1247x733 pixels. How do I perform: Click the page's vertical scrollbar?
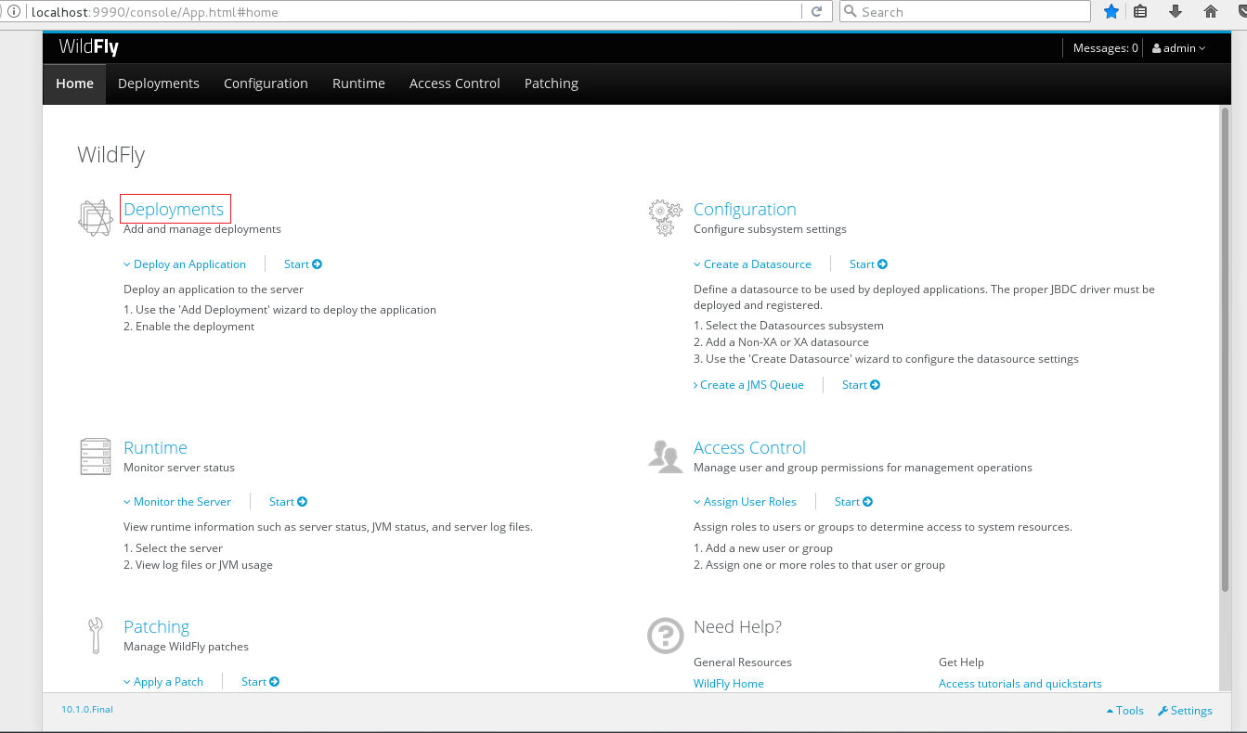[x=1226, y=353]
